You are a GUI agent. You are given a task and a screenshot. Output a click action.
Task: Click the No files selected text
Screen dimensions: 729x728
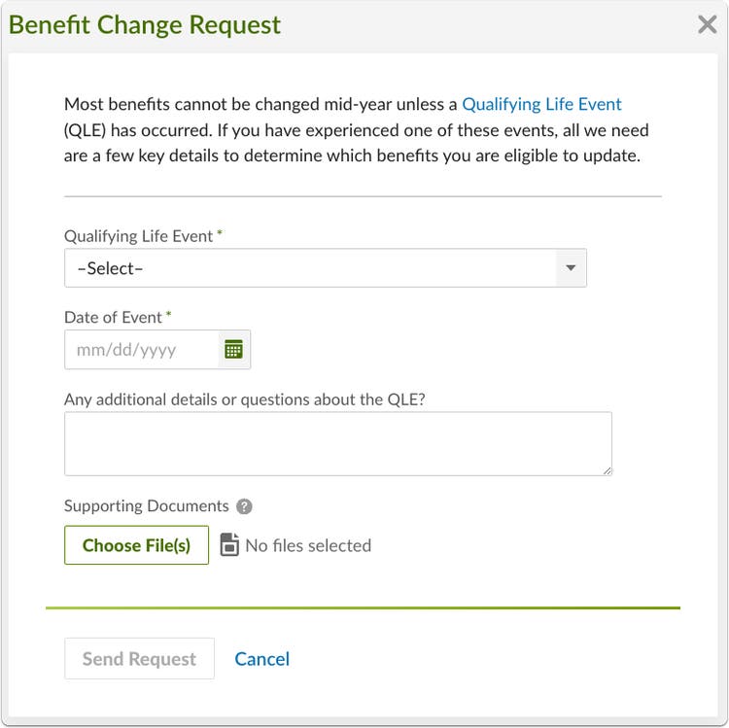click(x=308, y=546)
